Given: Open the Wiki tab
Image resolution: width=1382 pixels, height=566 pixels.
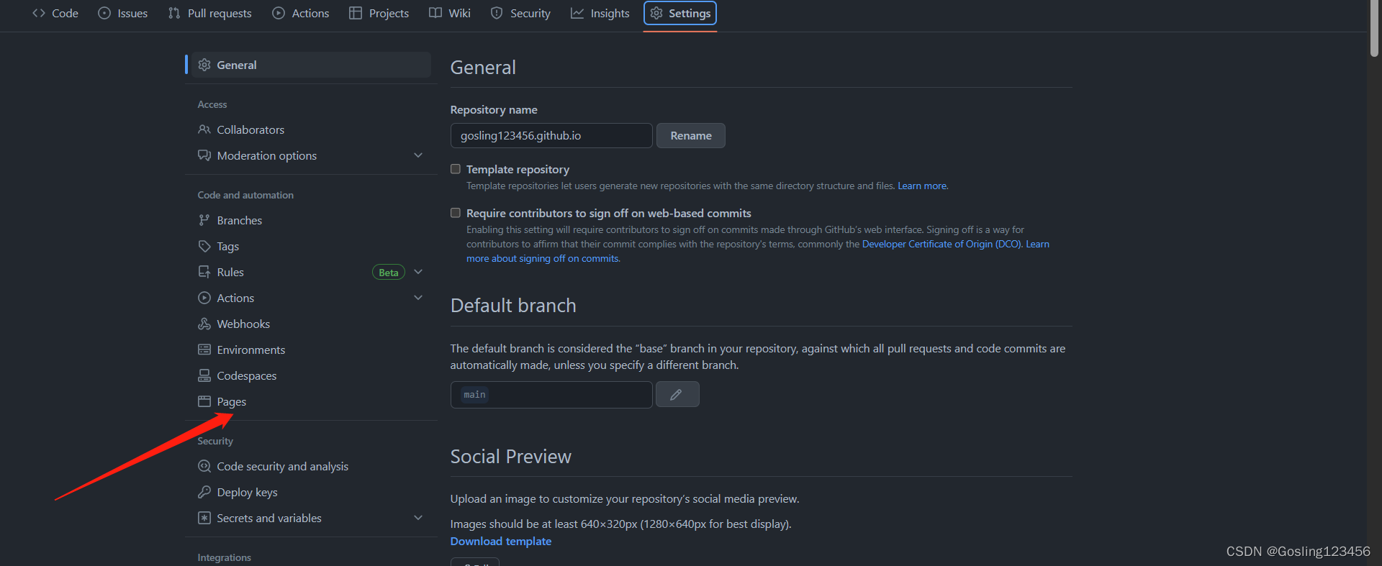Looking at the screenshot, I should (450, 13).
